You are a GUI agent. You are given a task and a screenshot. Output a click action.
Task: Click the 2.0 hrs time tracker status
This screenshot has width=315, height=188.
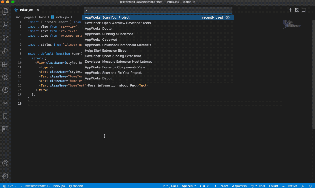pos(258,186)
